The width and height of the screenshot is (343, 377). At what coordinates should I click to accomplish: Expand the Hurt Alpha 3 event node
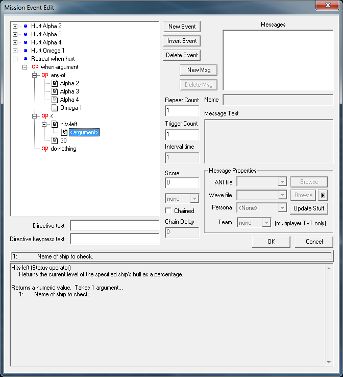pos(15,34)
